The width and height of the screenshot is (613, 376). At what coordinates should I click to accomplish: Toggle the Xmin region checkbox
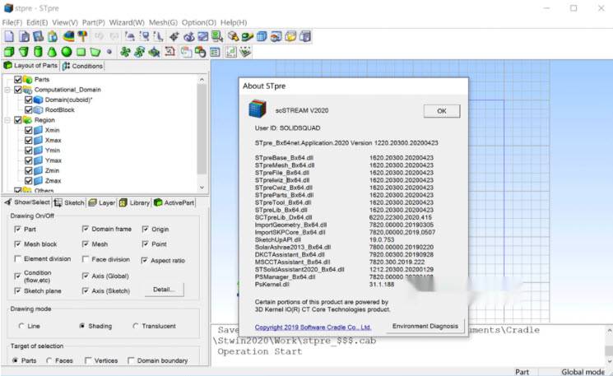tap(28, 130)
